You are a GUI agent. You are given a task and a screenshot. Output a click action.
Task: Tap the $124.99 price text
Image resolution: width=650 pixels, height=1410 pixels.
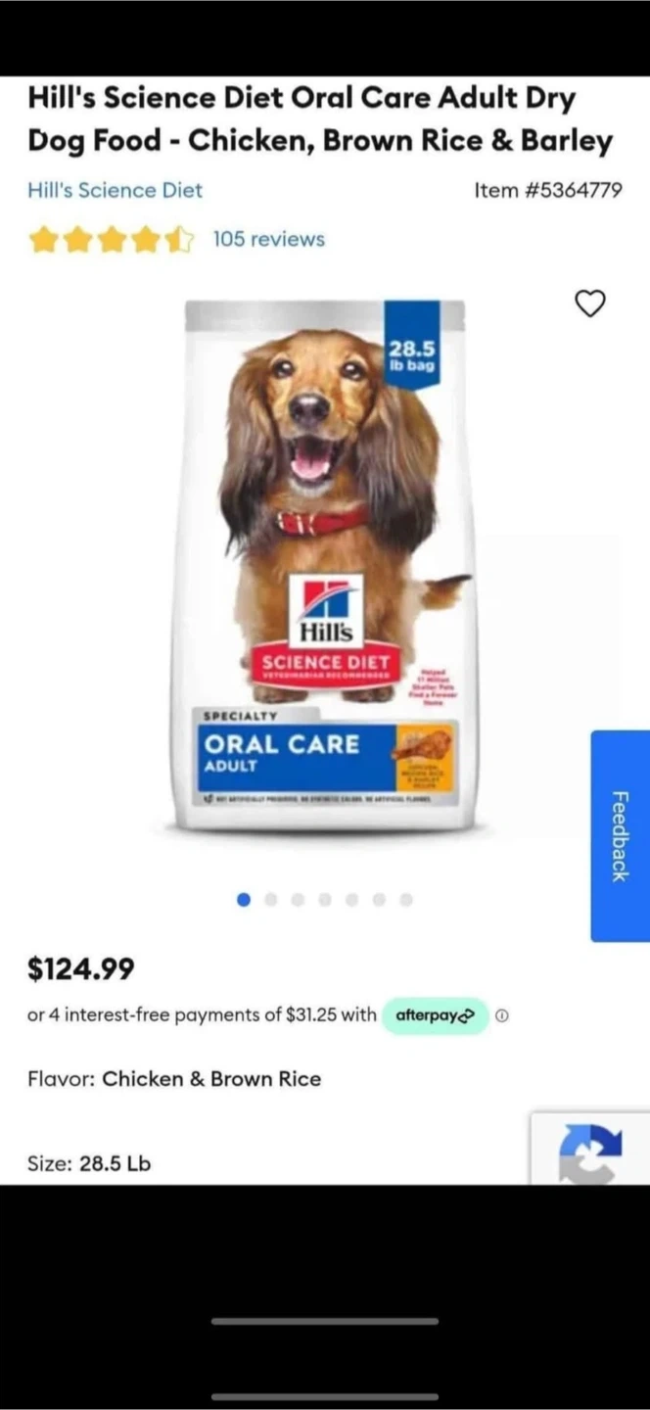click(x=81, y=969)
